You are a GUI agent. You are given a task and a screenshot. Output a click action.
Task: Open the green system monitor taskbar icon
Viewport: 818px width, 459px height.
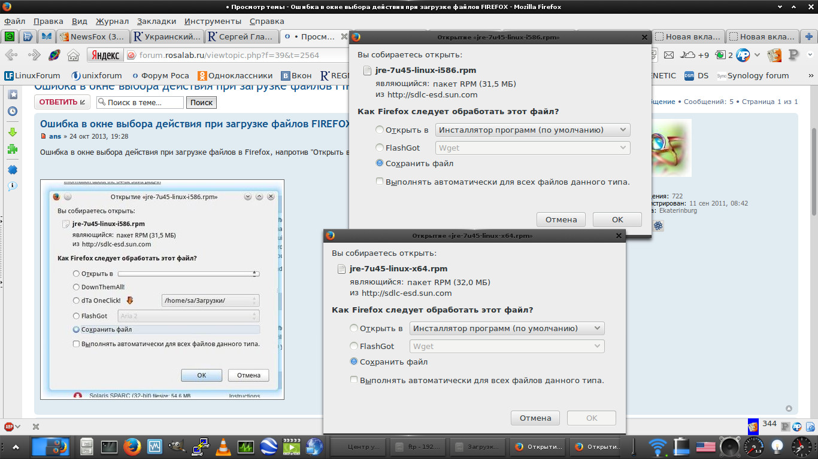pyautogui.click(x=246, y=446)
